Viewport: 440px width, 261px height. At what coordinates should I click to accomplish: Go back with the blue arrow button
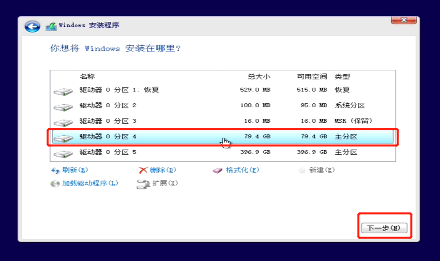click(32, 26)
